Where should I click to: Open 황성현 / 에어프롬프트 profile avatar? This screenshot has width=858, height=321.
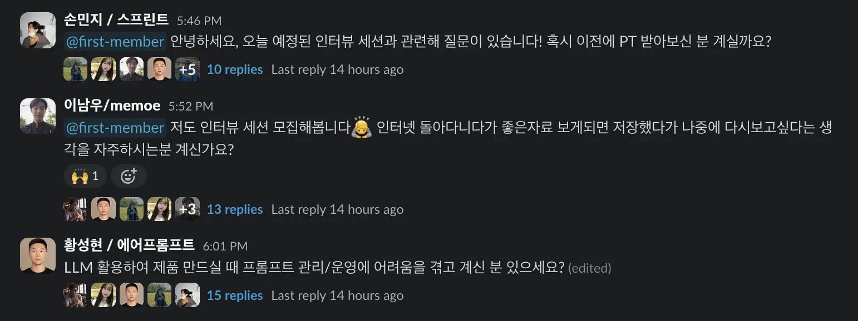coord(38,255)
